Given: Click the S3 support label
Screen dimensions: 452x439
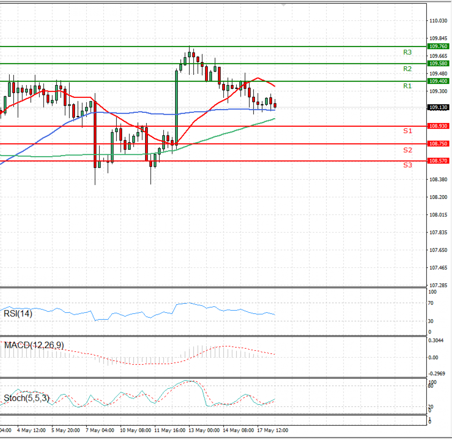Looking at the screenshot, I should [x=408, y=165].
